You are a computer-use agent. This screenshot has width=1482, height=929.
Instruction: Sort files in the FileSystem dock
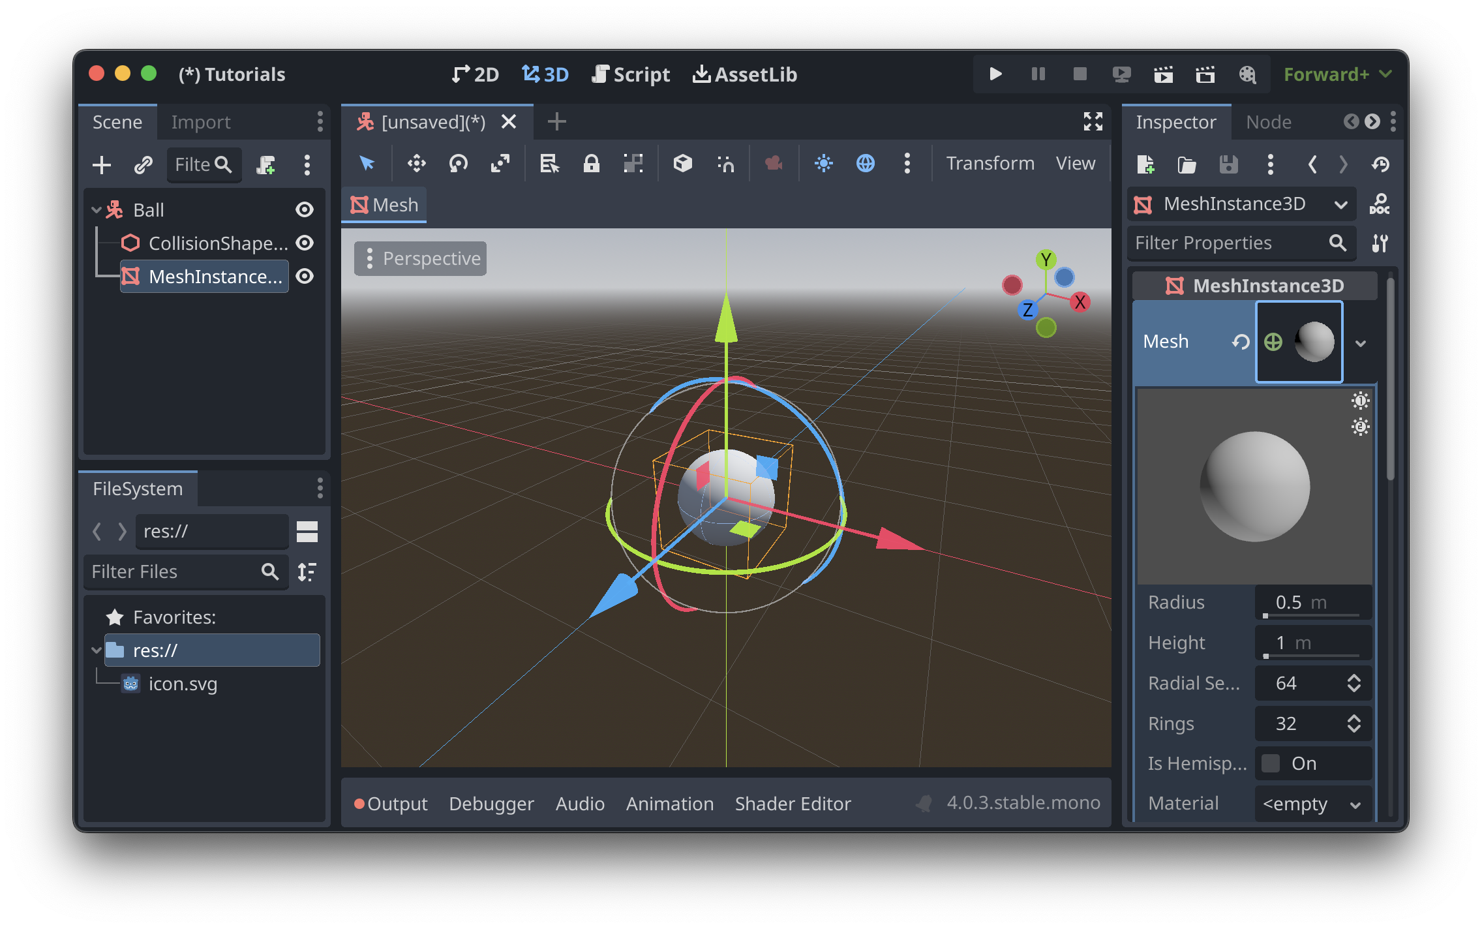[307, 572]
